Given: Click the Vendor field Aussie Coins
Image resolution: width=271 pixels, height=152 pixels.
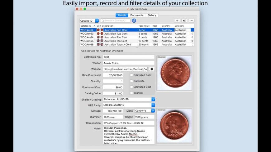Looking at the screenshot, I should (x=129, y=63).
